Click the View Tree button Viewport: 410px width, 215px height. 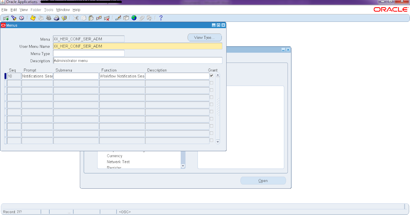click(205, 38)
